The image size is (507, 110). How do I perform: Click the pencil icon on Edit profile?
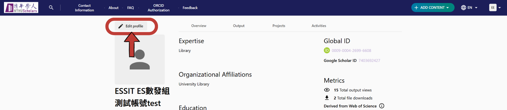(121, 26)
